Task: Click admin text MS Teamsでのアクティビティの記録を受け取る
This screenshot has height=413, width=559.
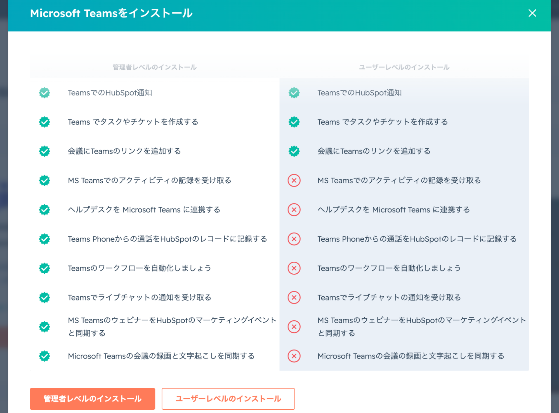Action: coord(150,180)
